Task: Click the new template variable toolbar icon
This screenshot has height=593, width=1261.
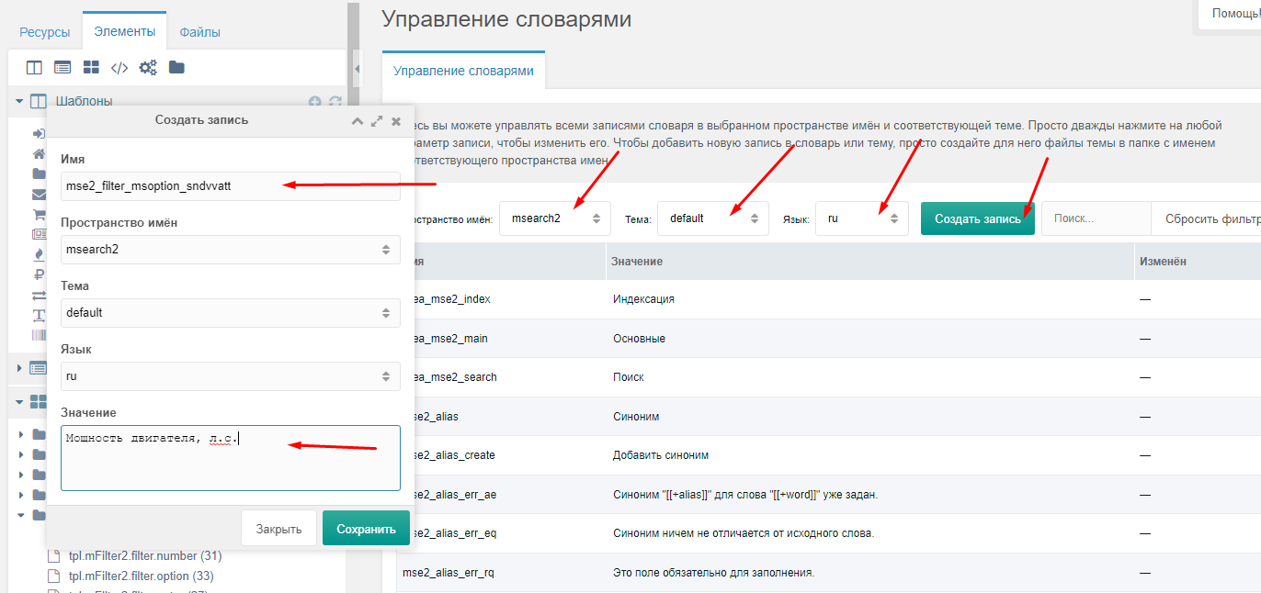Action: pyautogui.click(x=62, y=67)
